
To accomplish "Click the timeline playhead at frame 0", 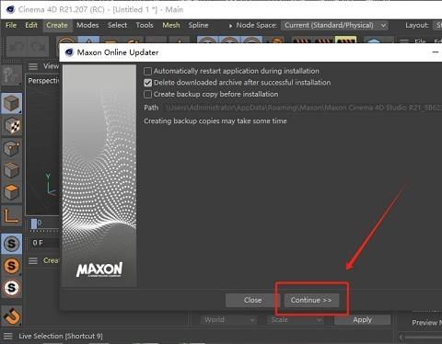I will click(34, 224).
